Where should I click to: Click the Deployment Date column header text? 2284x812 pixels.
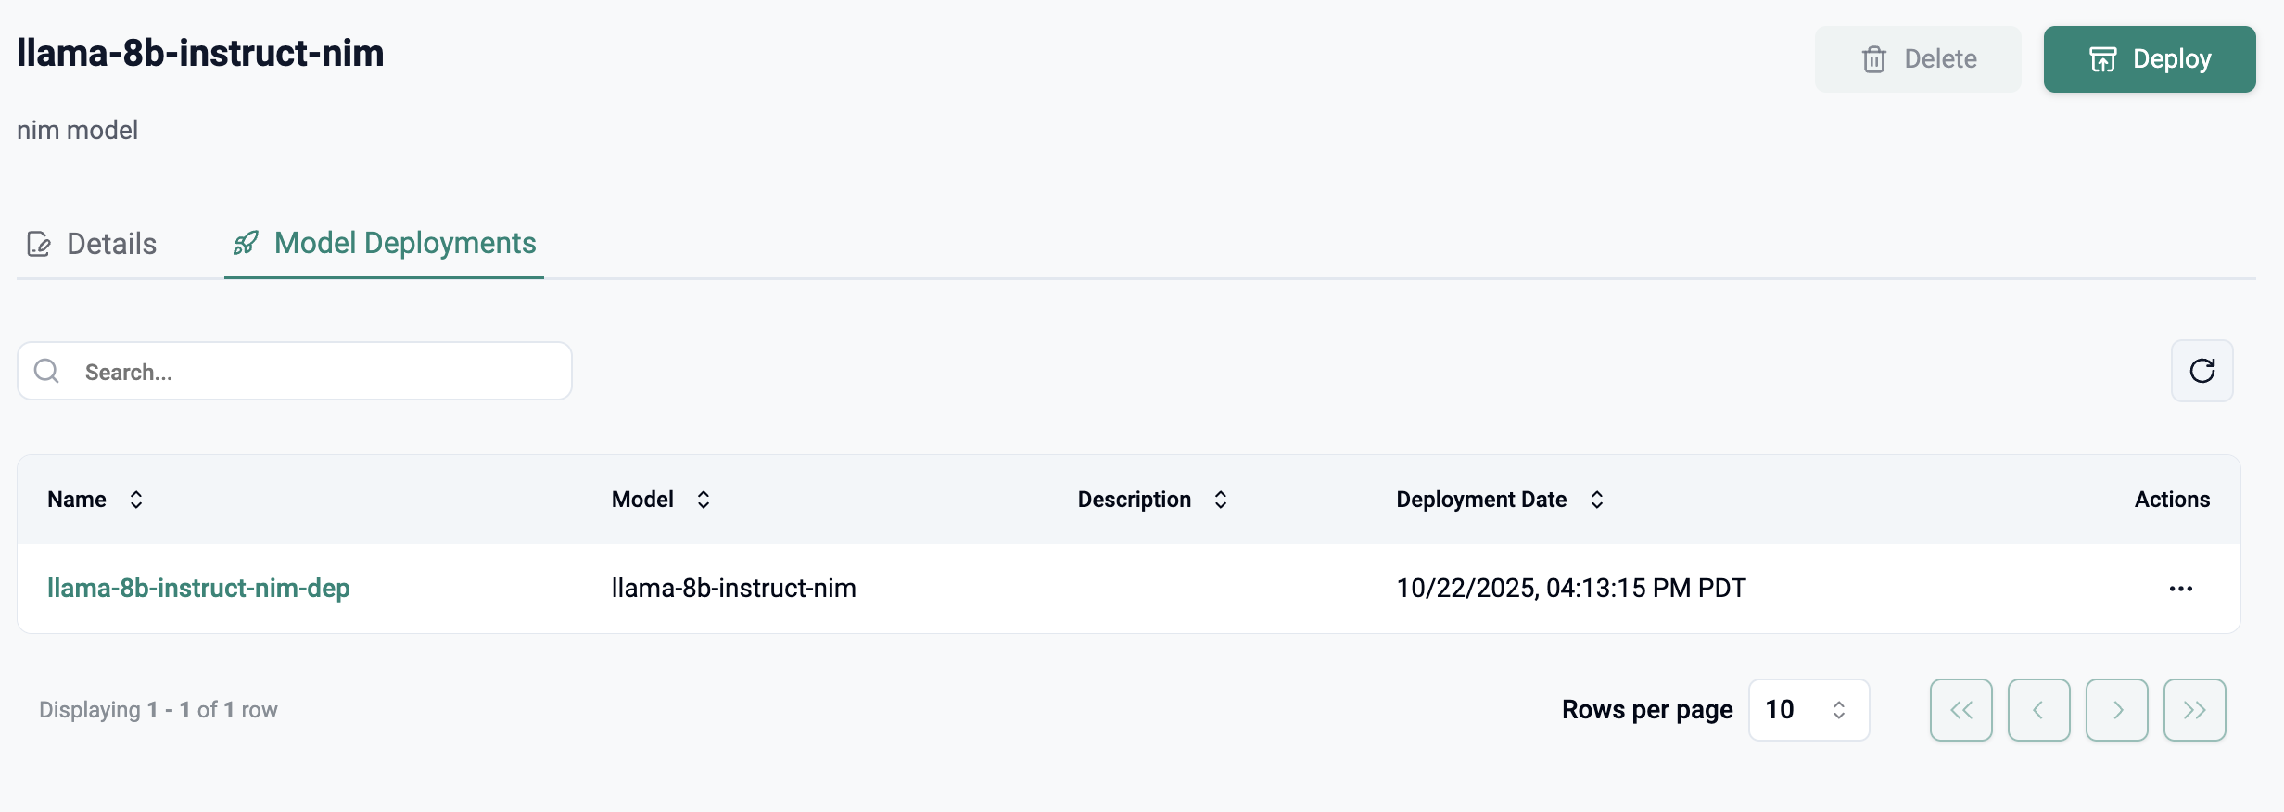click(1480, 500)
